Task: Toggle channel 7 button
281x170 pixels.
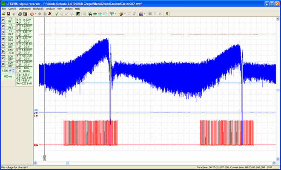Action: 3,58
